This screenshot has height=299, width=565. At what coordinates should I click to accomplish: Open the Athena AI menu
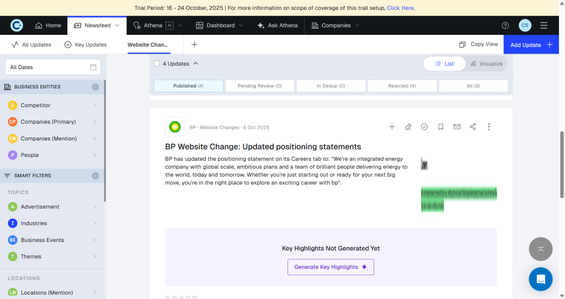point(157,25)
